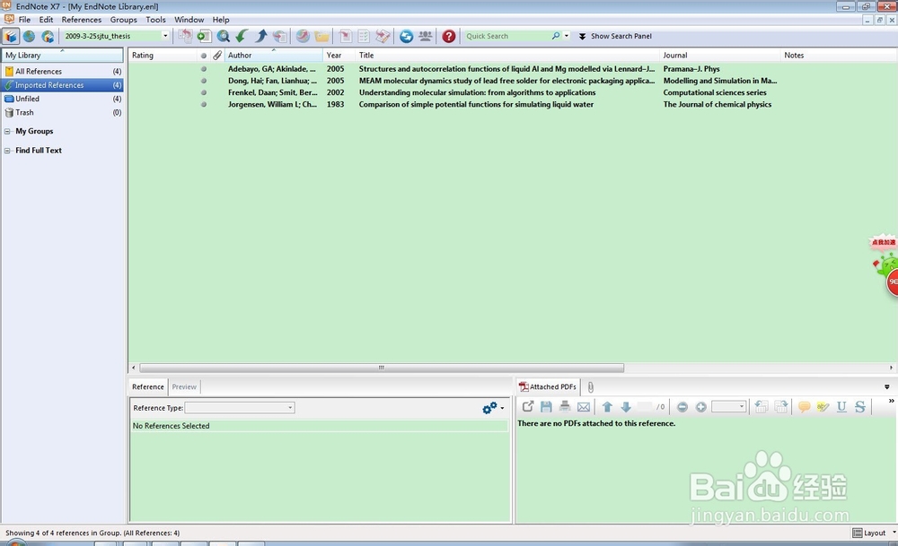The height and width of the screenshot is (546, 898).
Task: Click the Insert Citation toolbar icon
Action: 346,36
